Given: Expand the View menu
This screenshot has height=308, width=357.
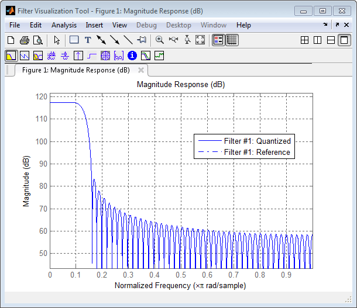Looking at the screenshot, I should (119, 25).
